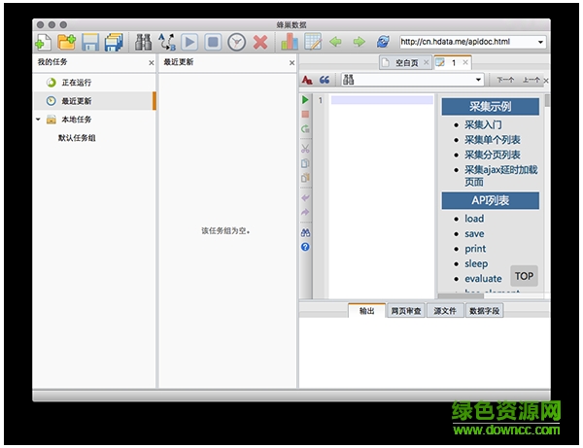Switch to the 网页审查 tab

pyautogui.click(x=405, y=311)
